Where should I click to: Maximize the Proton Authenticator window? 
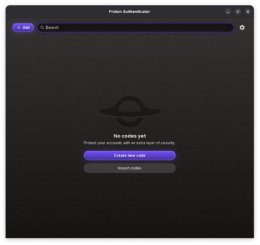click(x=238, y=12)
